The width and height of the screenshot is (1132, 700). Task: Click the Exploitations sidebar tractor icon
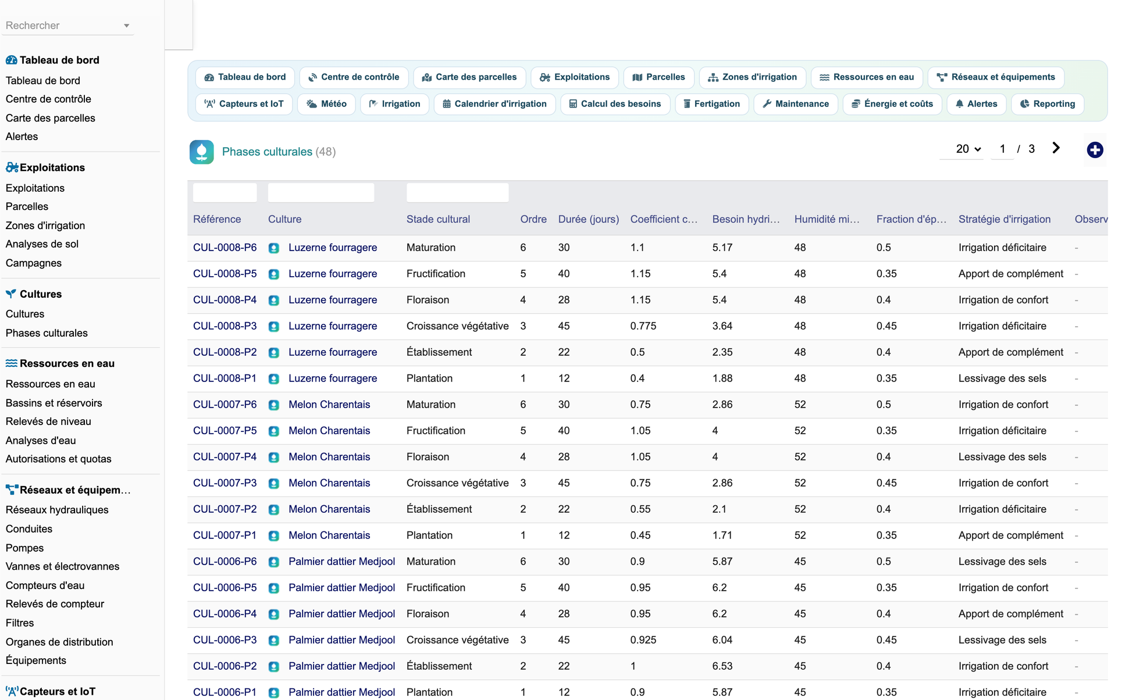pos(12,167)
